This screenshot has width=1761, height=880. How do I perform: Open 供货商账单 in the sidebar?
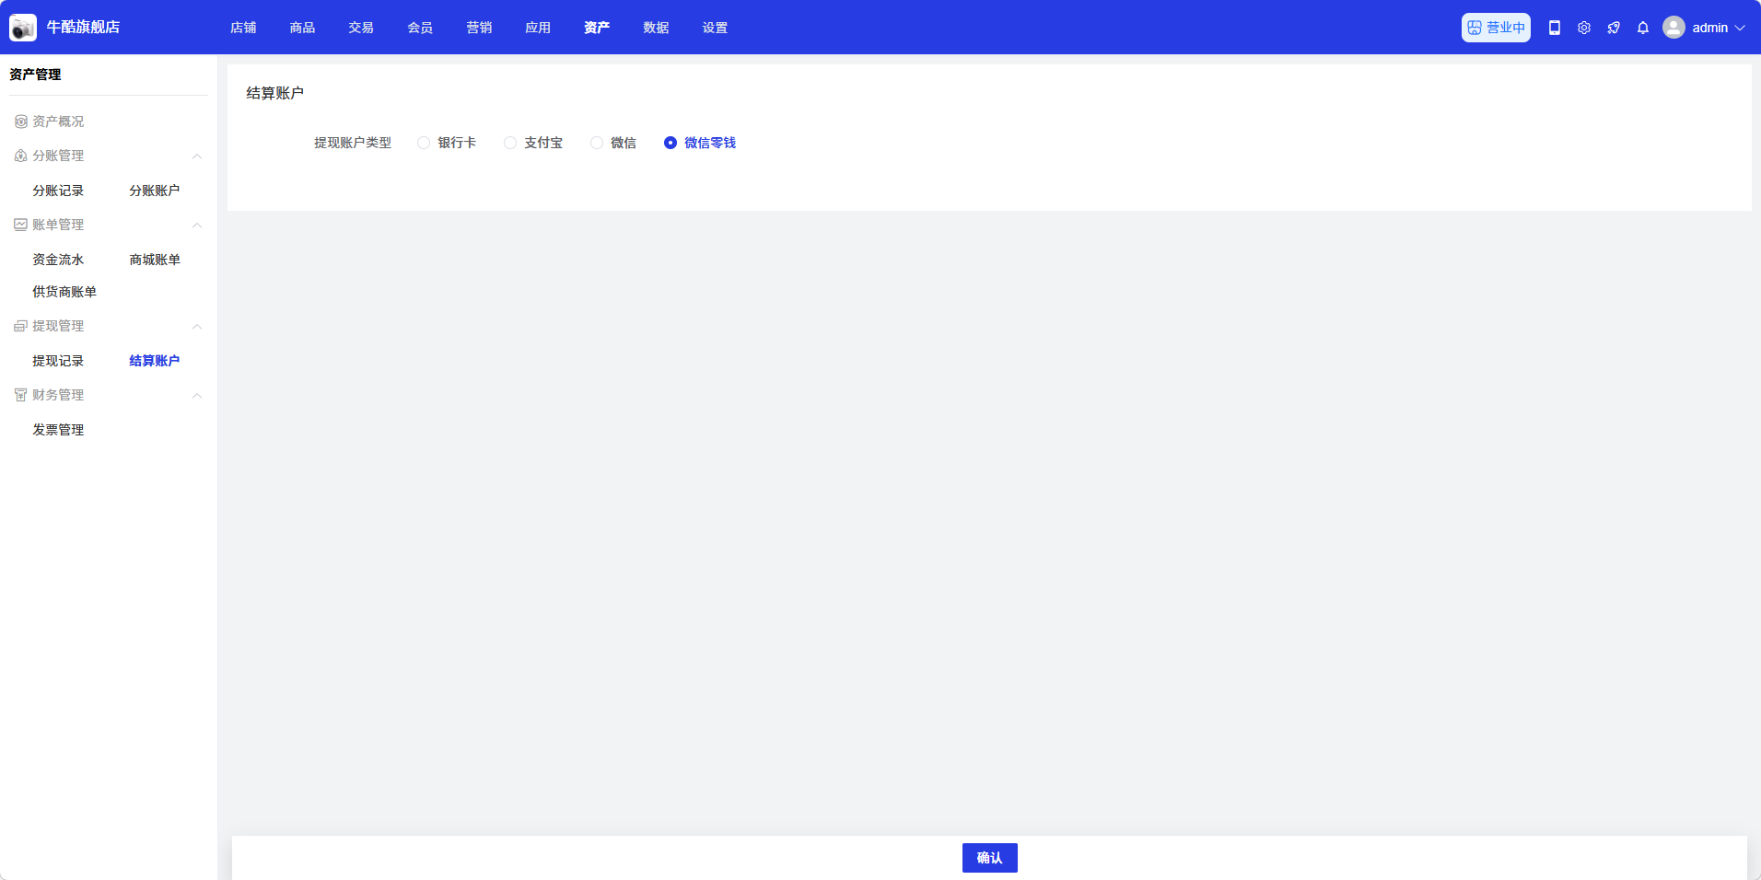(64, 292)
